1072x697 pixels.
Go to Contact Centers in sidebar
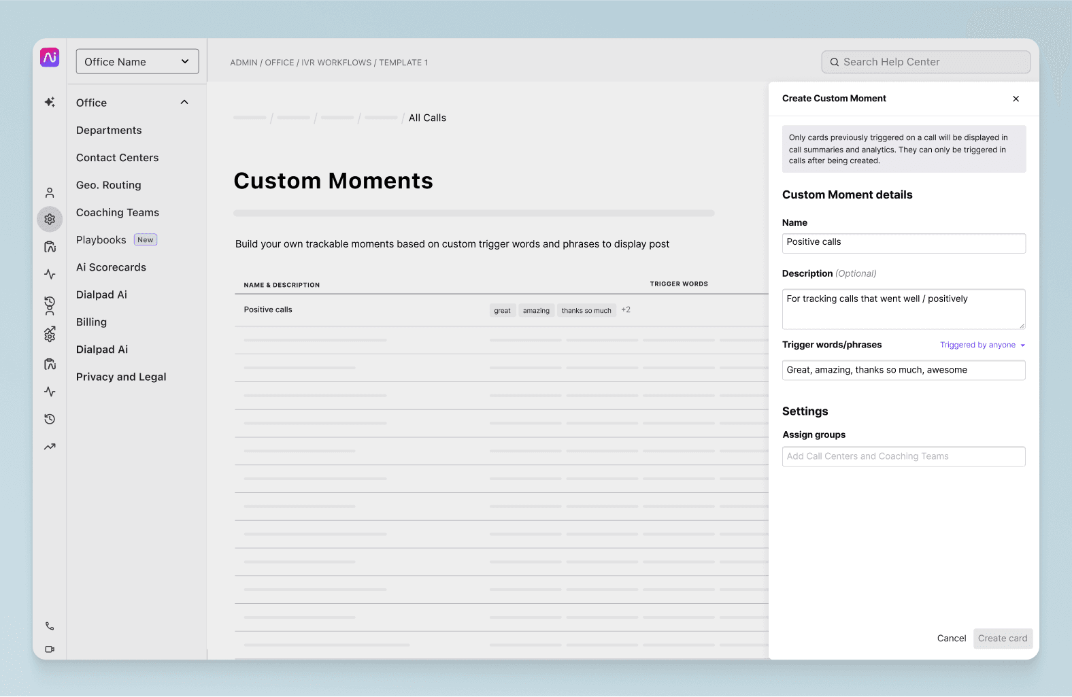point(117,158)
